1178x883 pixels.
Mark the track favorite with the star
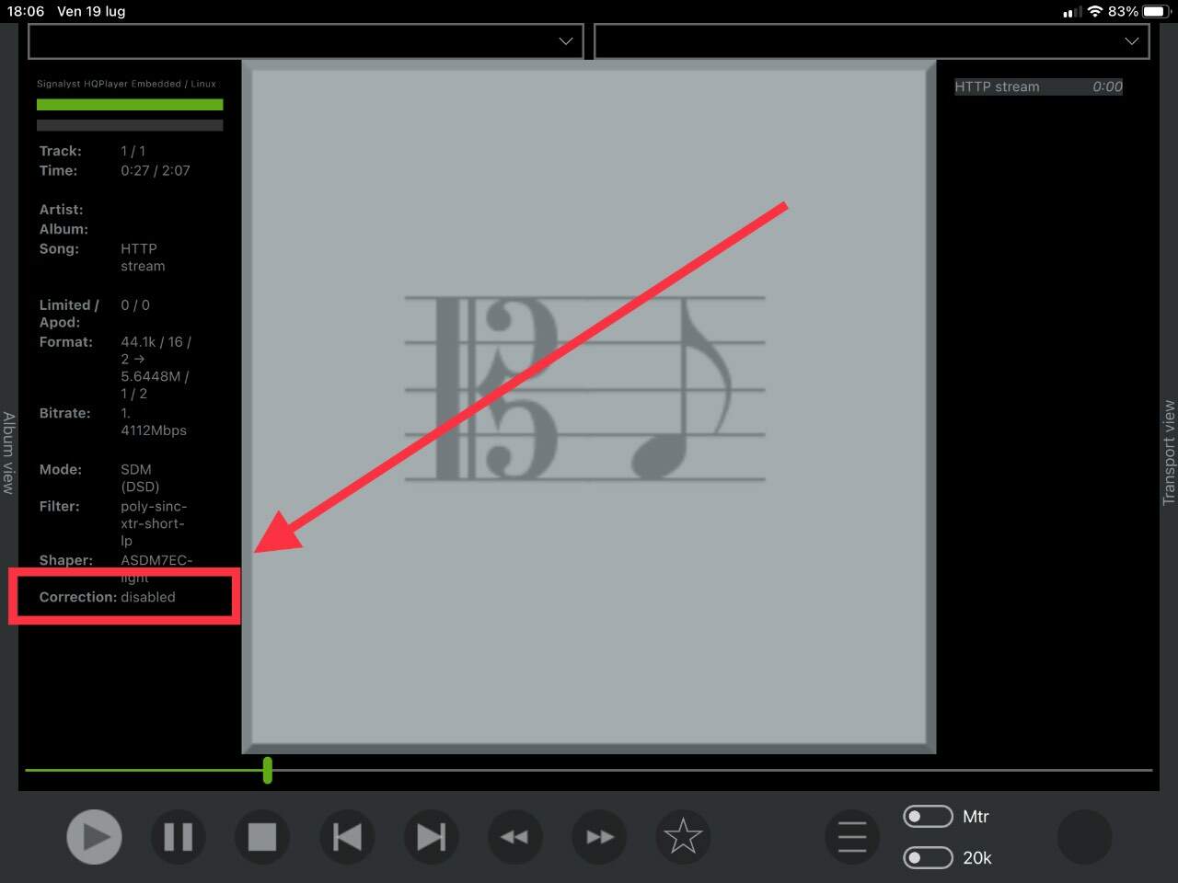pyautogui.click(x=683, y=837)
